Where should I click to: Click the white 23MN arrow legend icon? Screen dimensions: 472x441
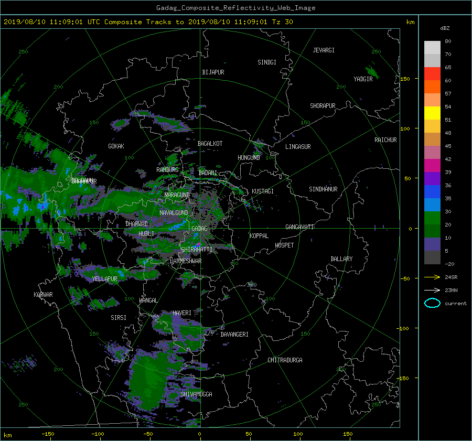tap(432, 290)
